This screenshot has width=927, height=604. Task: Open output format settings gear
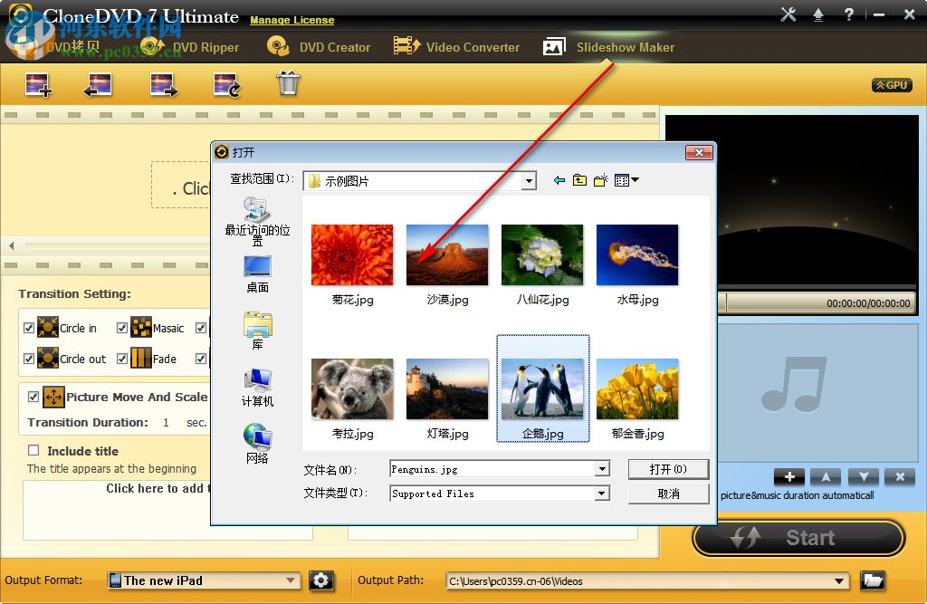(x=321, y=580)
